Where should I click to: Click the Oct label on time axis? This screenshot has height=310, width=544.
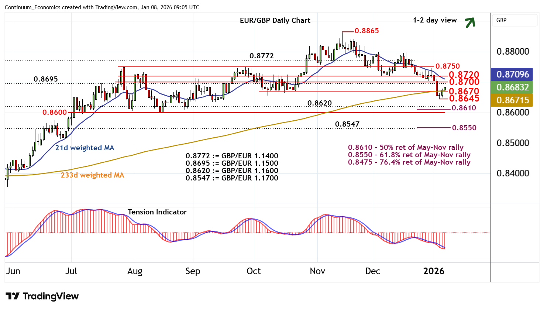click(254, 271)
